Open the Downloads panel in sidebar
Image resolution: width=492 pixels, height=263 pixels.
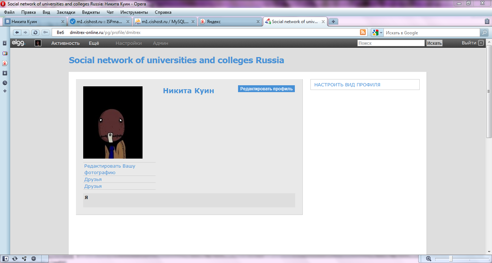pyautogui.click(x=5, y=73)
